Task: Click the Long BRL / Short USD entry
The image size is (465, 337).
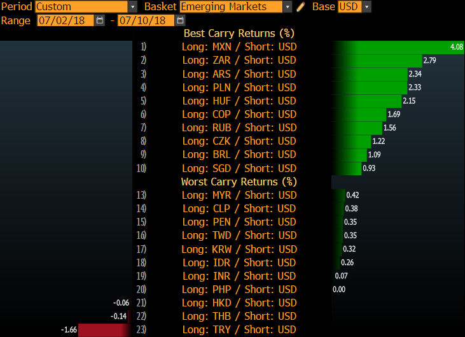Action: click(239, 154)
